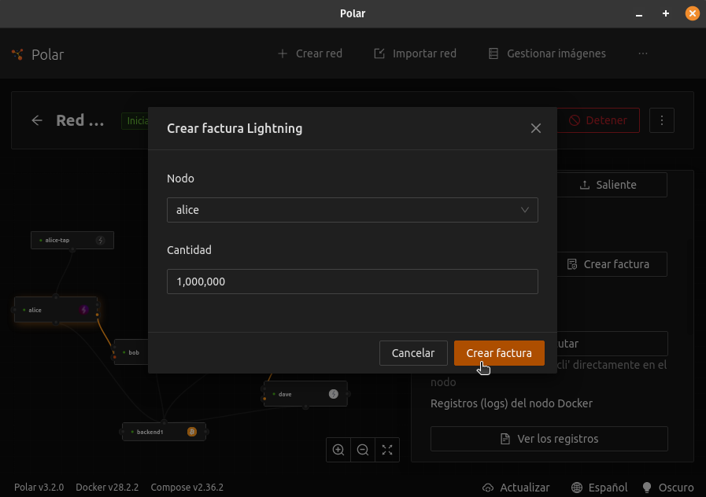
Task: Open the top bar ellipsis menu
Action: pos(643,53)
